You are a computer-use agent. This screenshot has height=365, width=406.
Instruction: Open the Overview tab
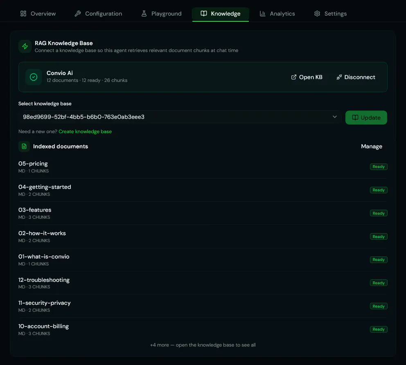38,14
